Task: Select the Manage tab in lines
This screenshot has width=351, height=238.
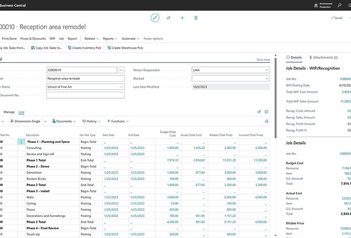Action: pos(9,112)
